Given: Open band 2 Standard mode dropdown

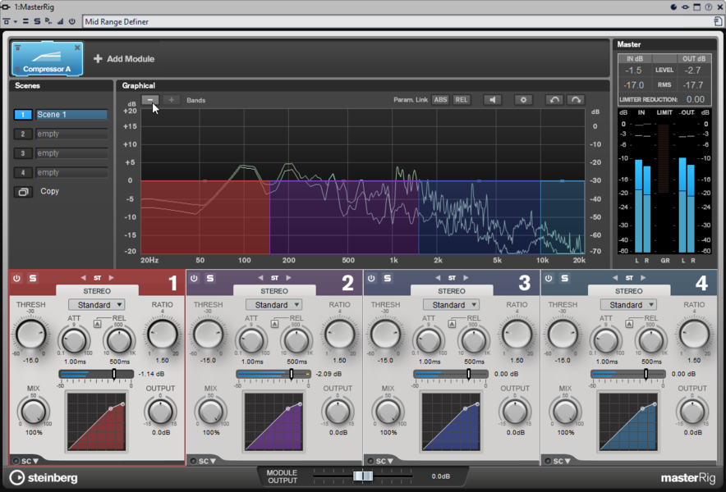Looking at the screenshot, I should (x=274, y=305).
